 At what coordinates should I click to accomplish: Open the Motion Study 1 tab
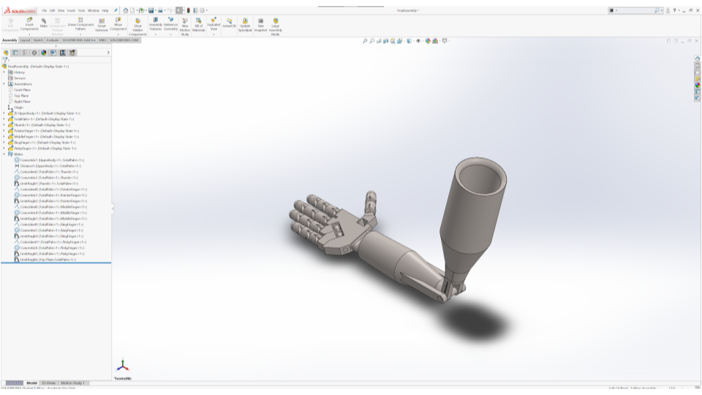click(x=73, y=383)
